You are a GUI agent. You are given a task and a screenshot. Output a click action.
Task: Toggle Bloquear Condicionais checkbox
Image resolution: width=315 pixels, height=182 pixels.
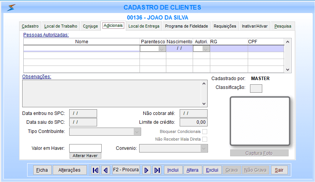205,132
